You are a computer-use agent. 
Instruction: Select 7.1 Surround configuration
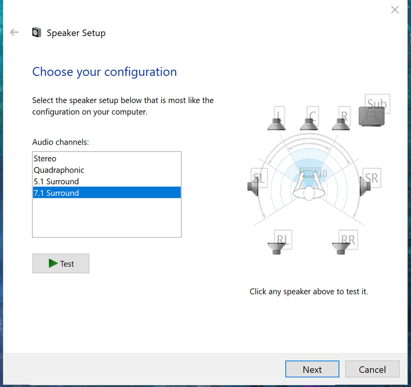pyautogui.click(x=107, y=193)
